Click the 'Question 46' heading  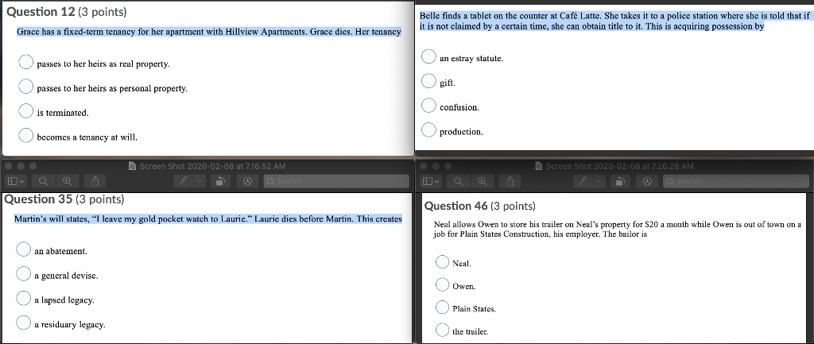[x=479, y=206]
